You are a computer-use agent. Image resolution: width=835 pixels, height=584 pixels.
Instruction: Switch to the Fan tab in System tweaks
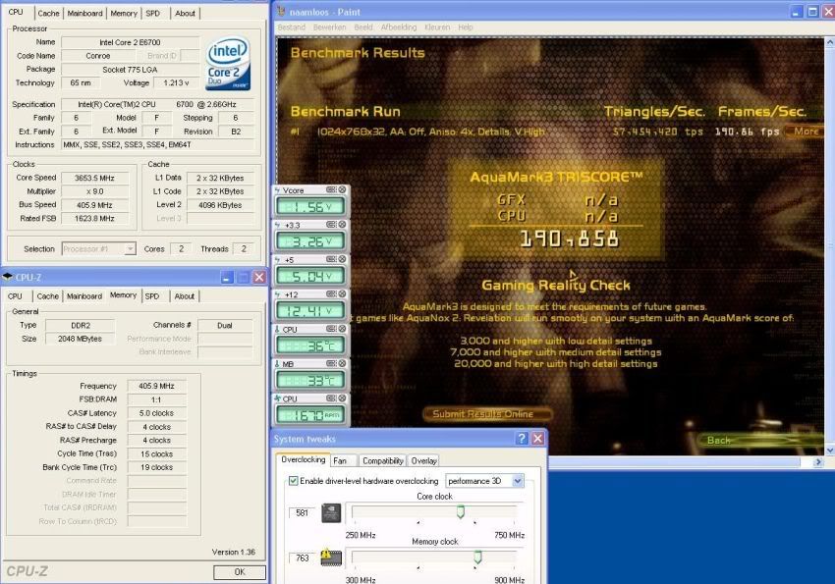340,460
